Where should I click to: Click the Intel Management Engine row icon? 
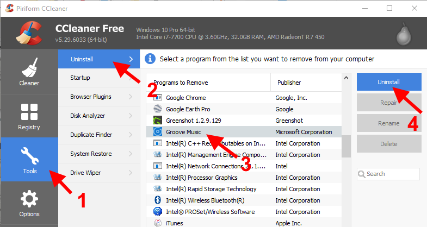158,154
